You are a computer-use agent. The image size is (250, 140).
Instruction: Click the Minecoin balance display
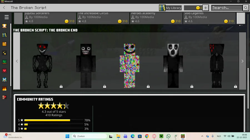(193, 8)
